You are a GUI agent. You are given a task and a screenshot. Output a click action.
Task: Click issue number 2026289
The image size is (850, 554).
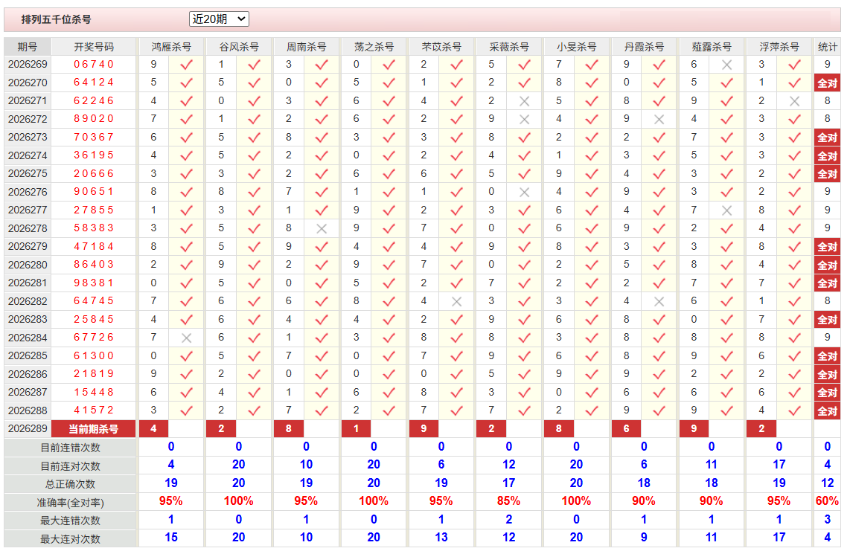28,428
